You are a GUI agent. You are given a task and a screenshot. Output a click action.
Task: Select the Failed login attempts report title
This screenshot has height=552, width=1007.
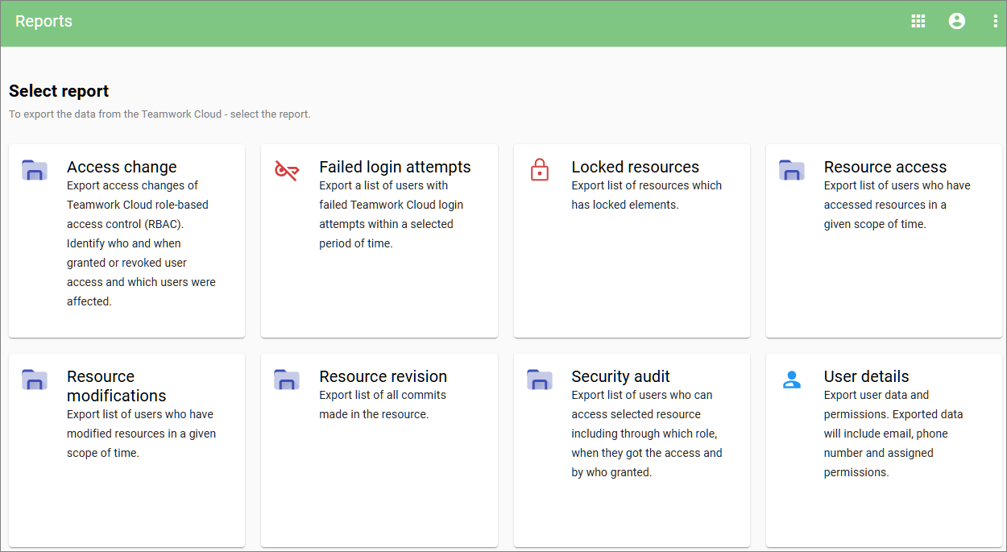click(395, 167)
